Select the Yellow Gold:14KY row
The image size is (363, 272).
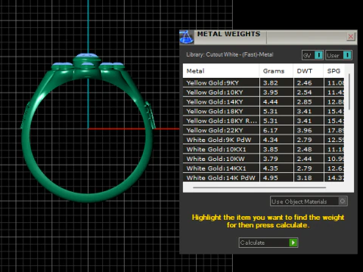(263, 102)
